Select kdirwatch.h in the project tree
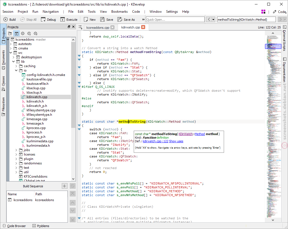The image size is (288, 229). [35, 101]
